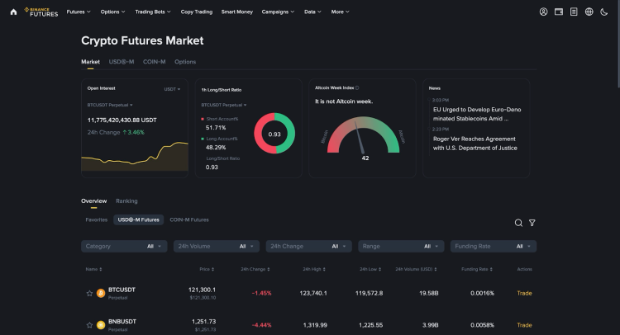Select the Ranking tab
The width and height of the screenshot is (620, 335).
click(126, 201)
